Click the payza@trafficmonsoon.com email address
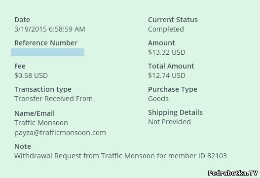The height and width of the screenshot is (178, 260). pos(60,133)
